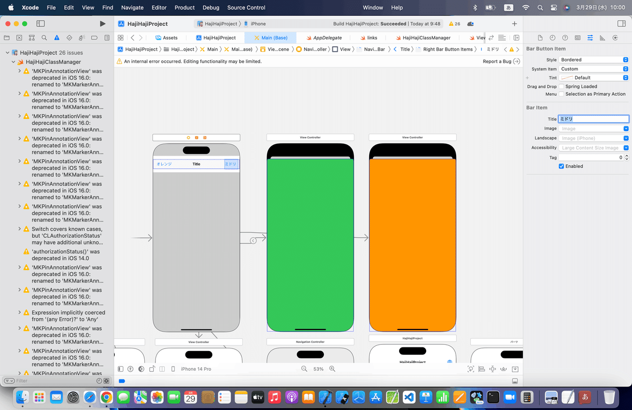632x410 pixels.
Task: Open the Quick Help inspector
Action: (x=565, y=38)
